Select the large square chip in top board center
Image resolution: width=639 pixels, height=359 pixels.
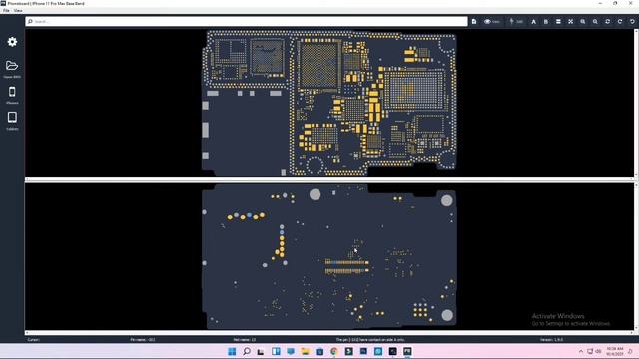click(x=319, y=65)
